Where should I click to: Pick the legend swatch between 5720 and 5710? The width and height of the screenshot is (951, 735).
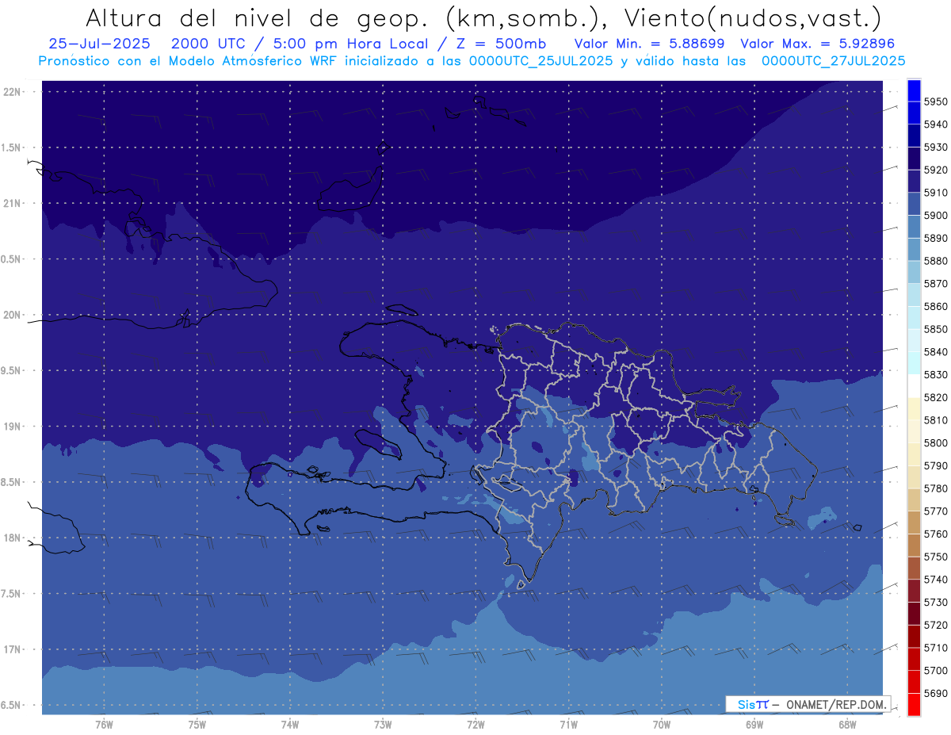(x=914, y=636)
